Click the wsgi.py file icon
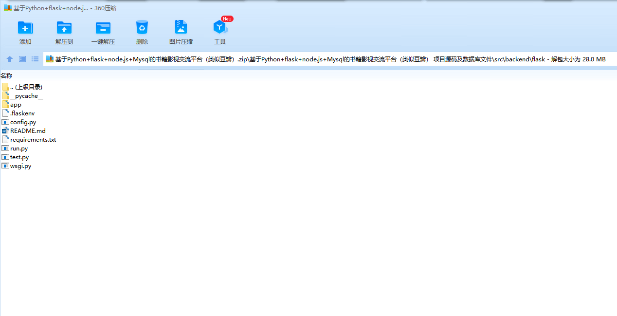617x316 pixels. 5,166
